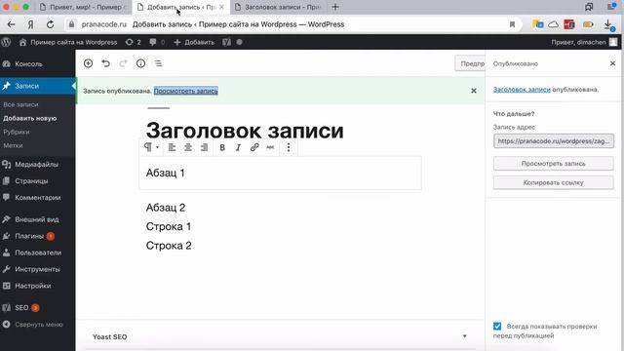Click the Абзац 1 paragraph block
The image size is (624, 351).
(x=280, y=173)
